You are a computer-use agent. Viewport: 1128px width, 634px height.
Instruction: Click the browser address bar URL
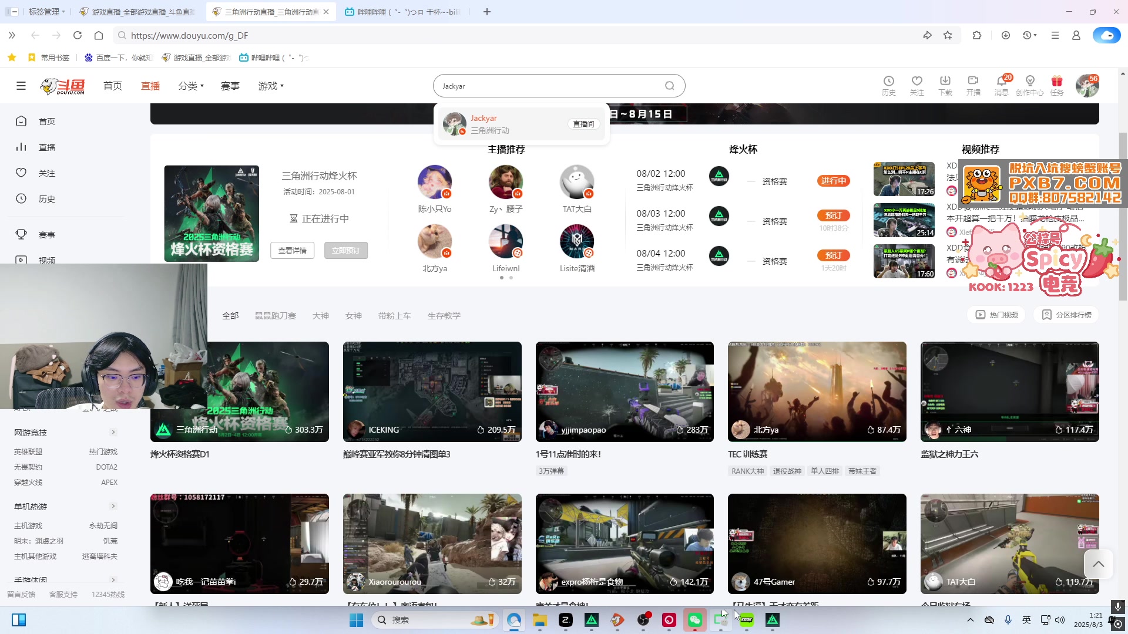click(x=189, y=35)
